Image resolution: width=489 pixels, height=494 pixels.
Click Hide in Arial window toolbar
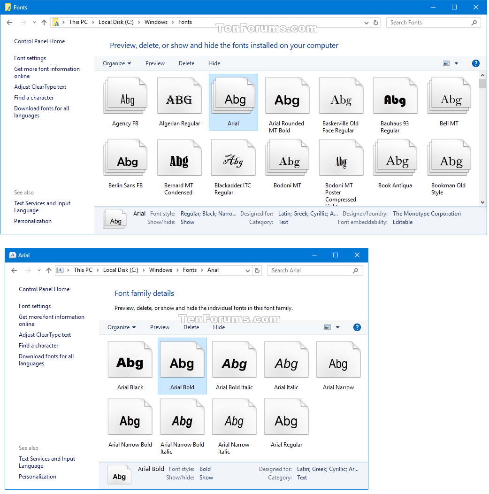pos(219,327)
